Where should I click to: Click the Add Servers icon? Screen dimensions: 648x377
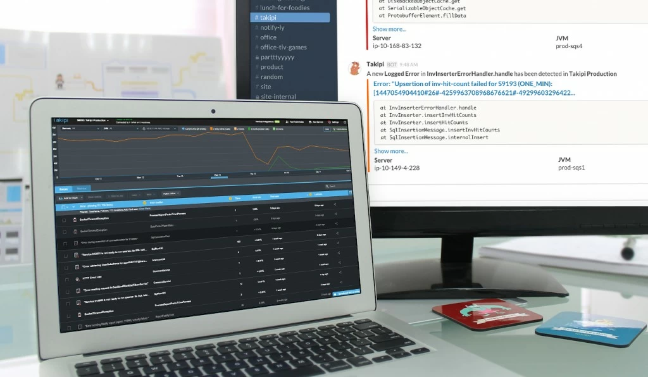[310, 122]
